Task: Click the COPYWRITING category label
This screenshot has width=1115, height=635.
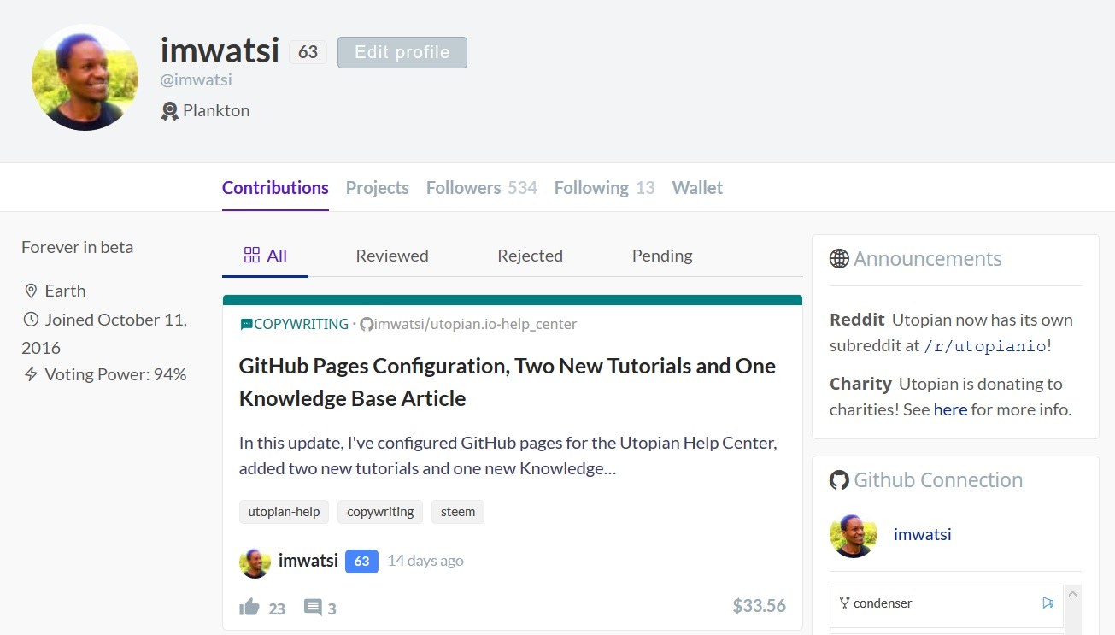Action: [301, 324]
